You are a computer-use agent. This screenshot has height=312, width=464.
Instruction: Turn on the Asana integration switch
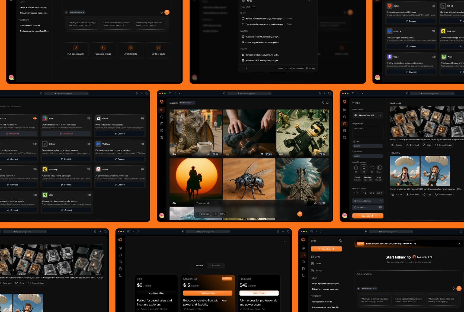(142, 169)
